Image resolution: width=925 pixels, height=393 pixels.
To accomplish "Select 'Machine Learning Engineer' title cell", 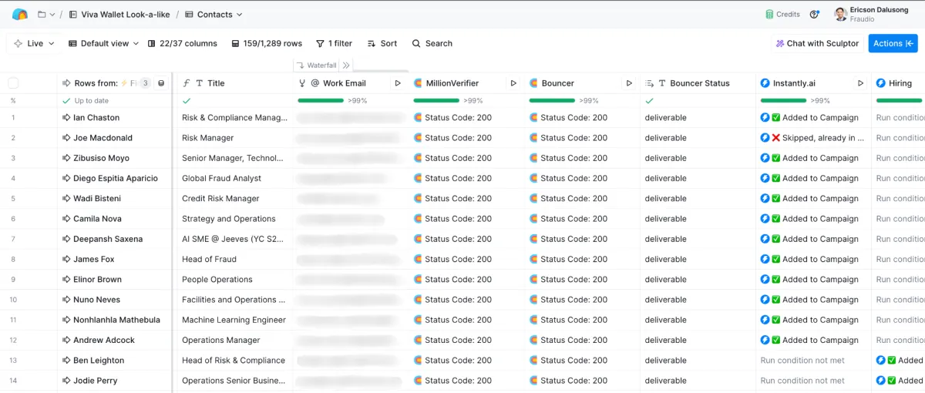I will pyautogui.click(x=234, y=320).
